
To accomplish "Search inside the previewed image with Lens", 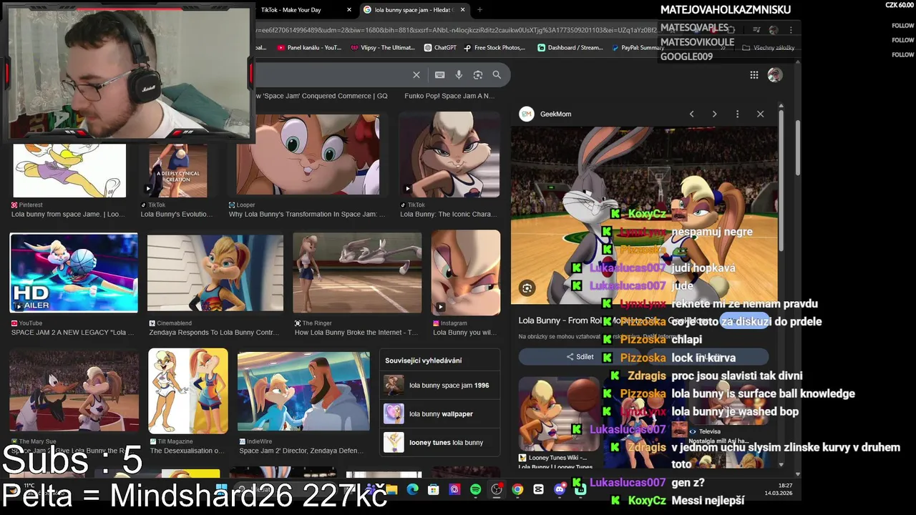I will pos(527,288).
